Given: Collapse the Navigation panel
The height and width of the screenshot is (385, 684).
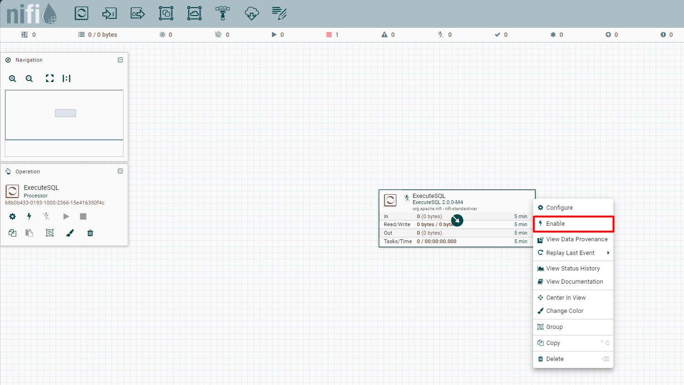Looking at the screenshot, I should (x=120, y=60).
